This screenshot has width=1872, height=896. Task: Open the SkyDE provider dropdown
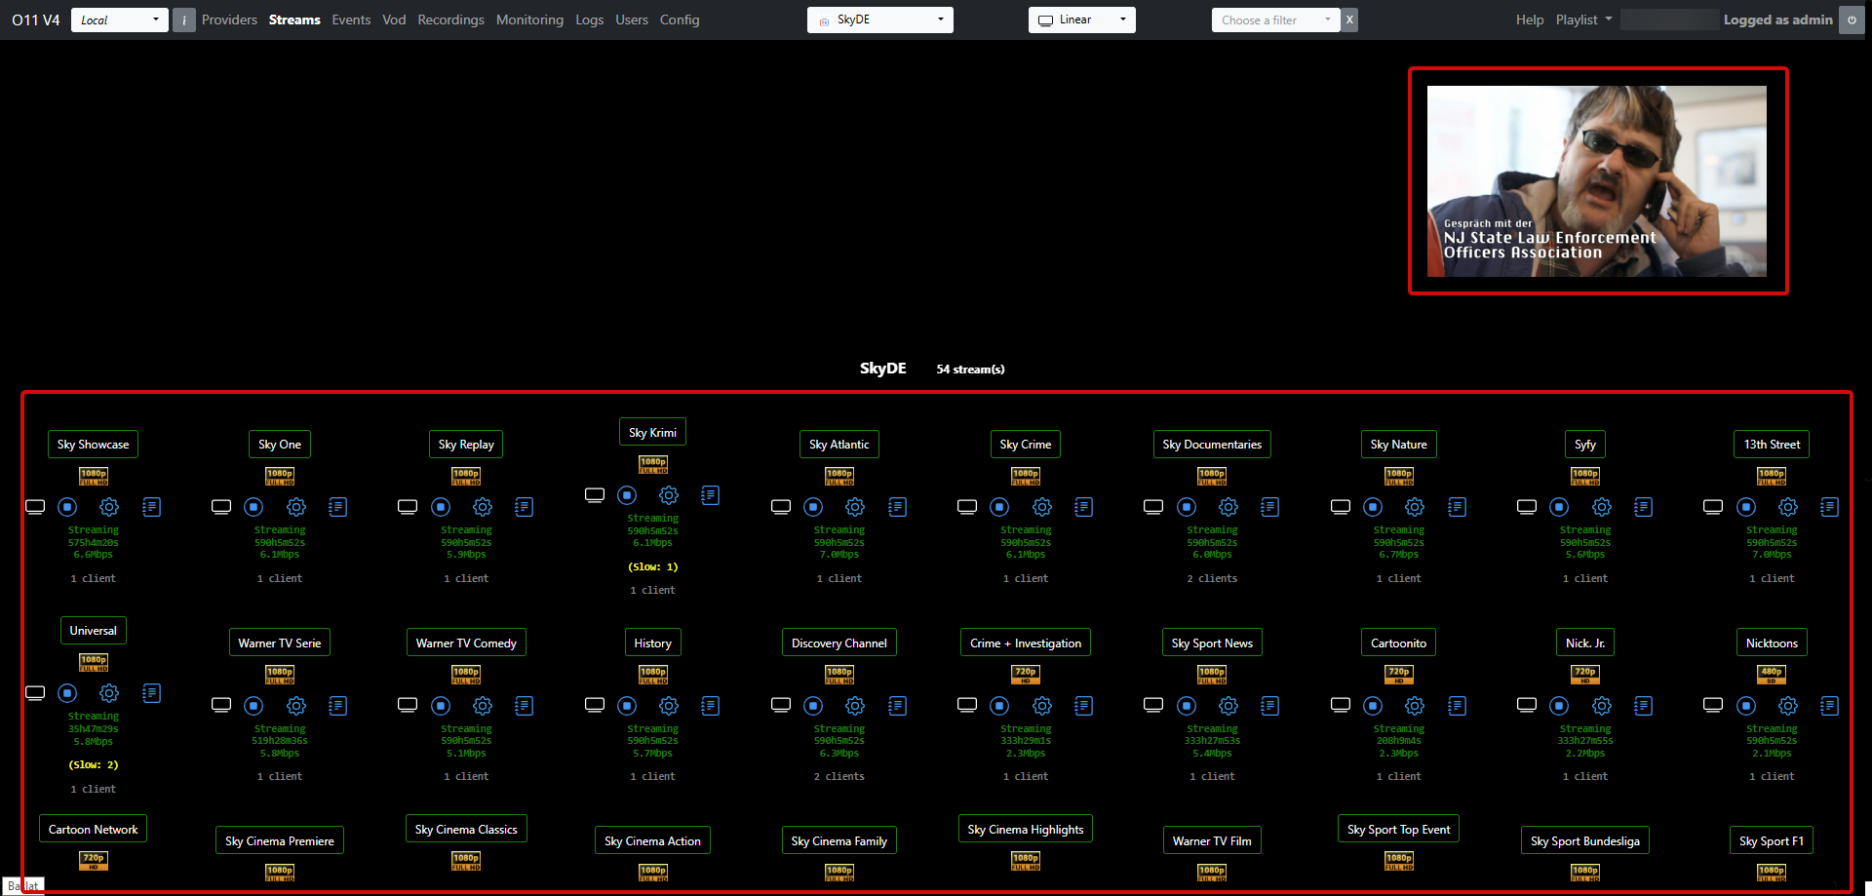880,19
